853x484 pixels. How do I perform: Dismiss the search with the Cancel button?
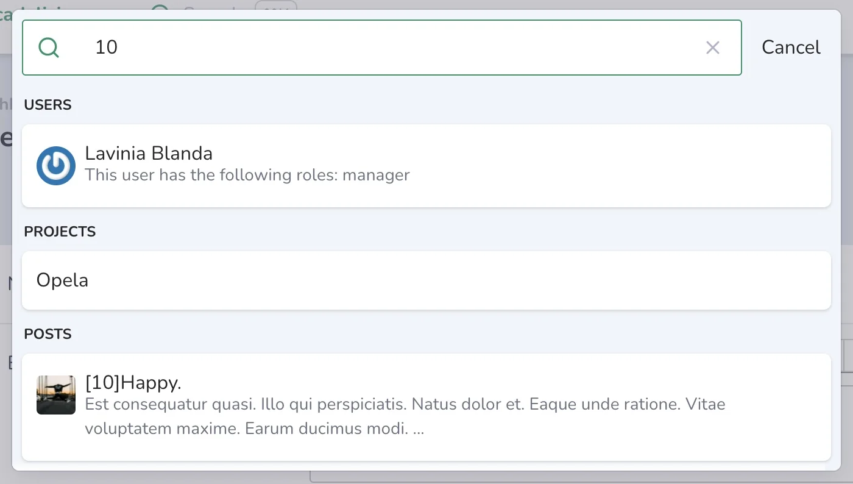click(x=791, y=48)
